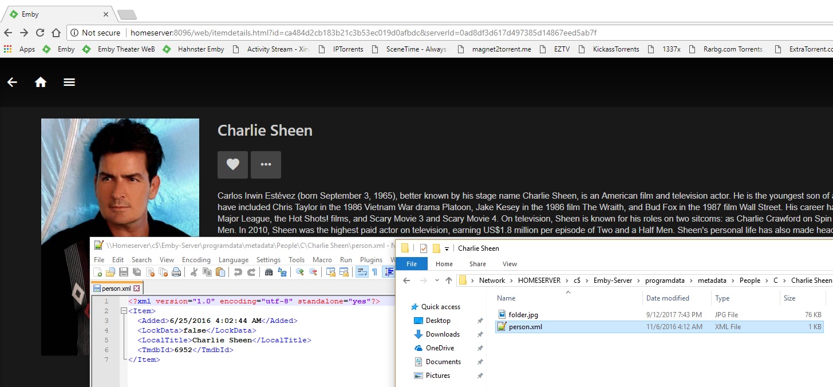The width and height of the screenshot is (833, 387).
Task: Close the person.xml tab
Action: click(136, 289)
